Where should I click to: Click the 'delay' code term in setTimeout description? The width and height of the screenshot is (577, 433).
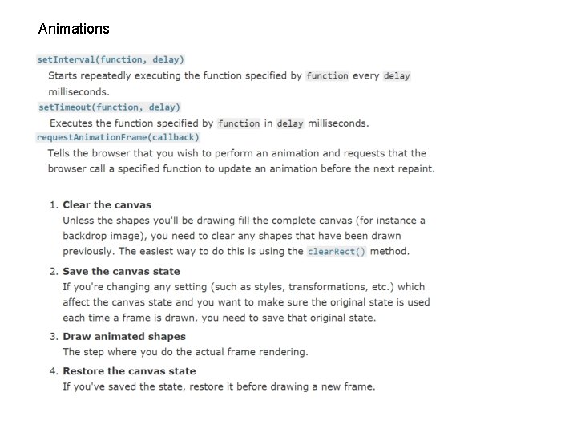[x=290, y=123]
